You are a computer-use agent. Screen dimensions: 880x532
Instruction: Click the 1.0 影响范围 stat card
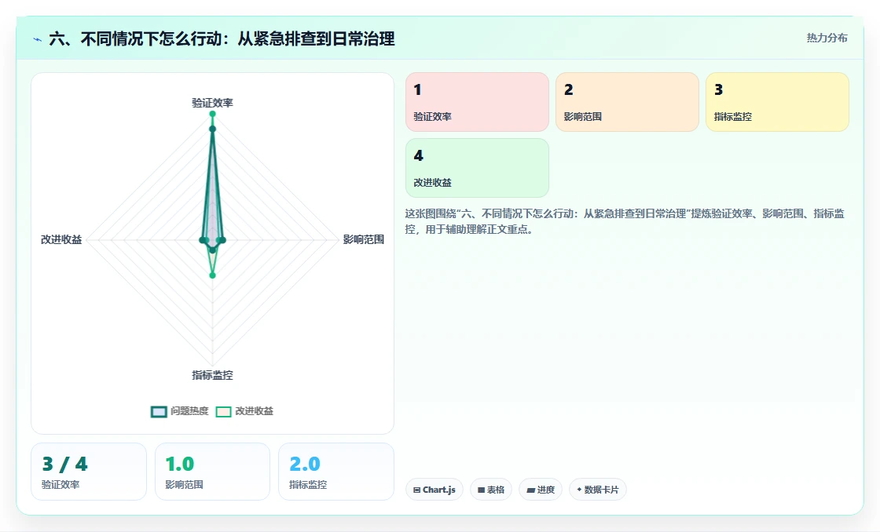[x=212, y=472]
